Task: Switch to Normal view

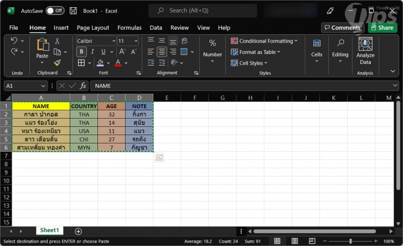Action: pos(277,241)
